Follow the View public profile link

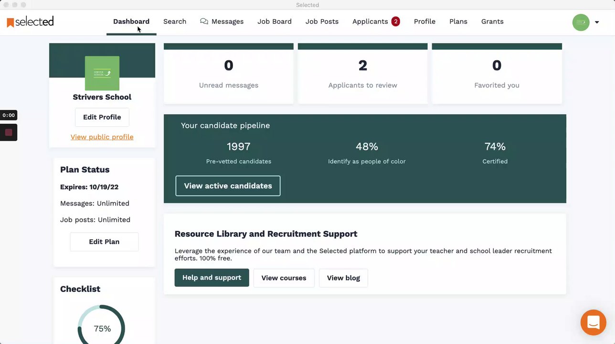tap(102, 137)
